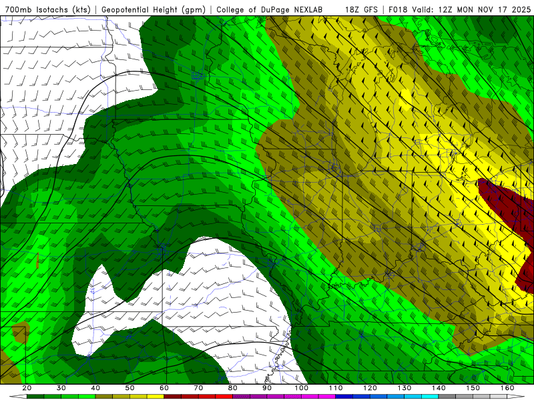The width and height of the screenshot is (534, 400).
Task: Click the dark gray 140-145 kt legend swatch
Action: [x=447, y=396]
